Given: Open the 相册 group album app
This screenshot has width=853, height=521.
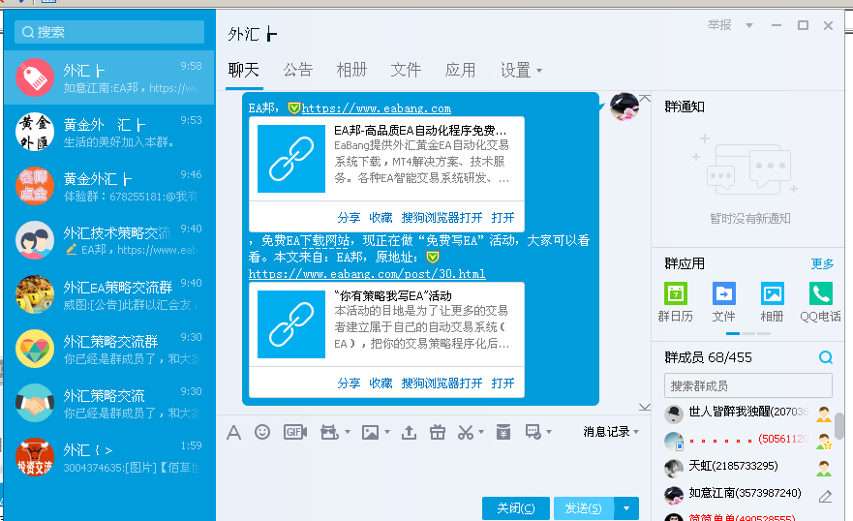Looking at the screenshot, I should (x=772, y=302).
